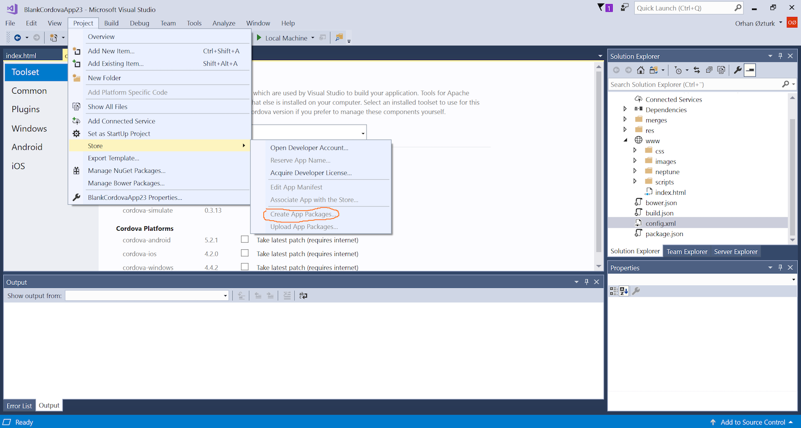Click Collapse All in Solution Explorer toolbar
This screenshot has width=801, height=428.
pos(709,70)
